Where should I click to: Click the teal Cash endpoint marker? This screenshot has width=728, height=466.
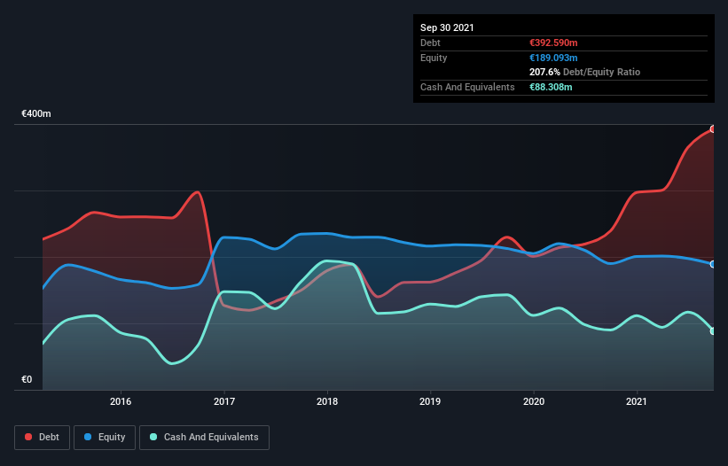click(x=713, y=331)
